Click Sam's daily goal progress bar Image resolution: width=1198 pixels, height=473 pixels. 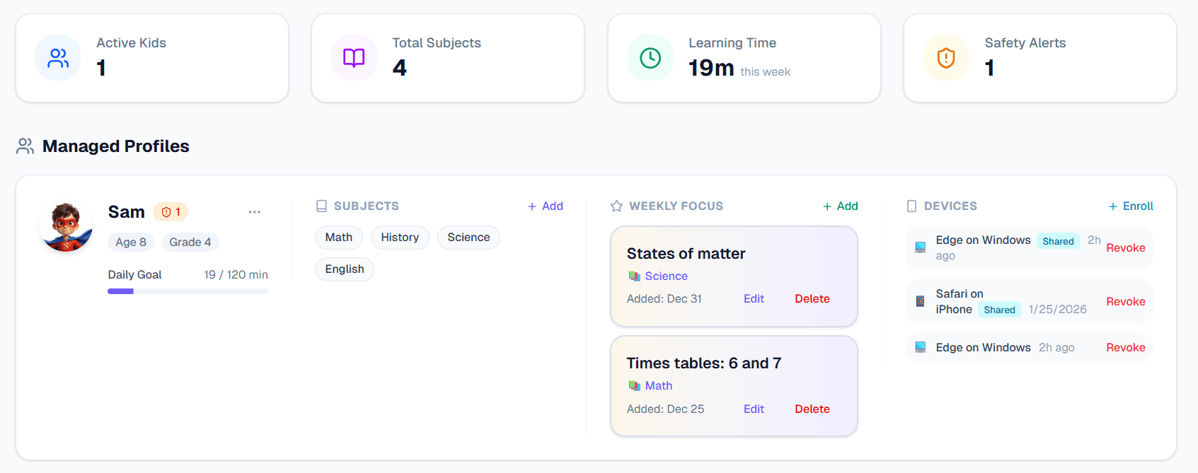[x=188, y=291]
